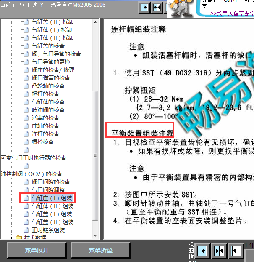Click page icon next to 螺栓检查

26,142
